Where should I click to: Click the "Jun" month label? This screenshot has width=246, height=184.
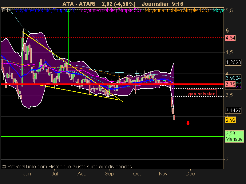[x=27, y=174]
